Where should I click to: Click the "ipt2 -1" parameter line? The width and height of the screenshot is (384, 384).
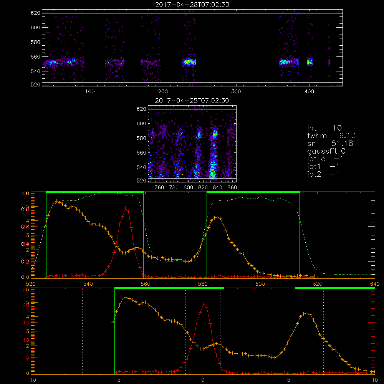pyautogui.click(x=323, y=174)
